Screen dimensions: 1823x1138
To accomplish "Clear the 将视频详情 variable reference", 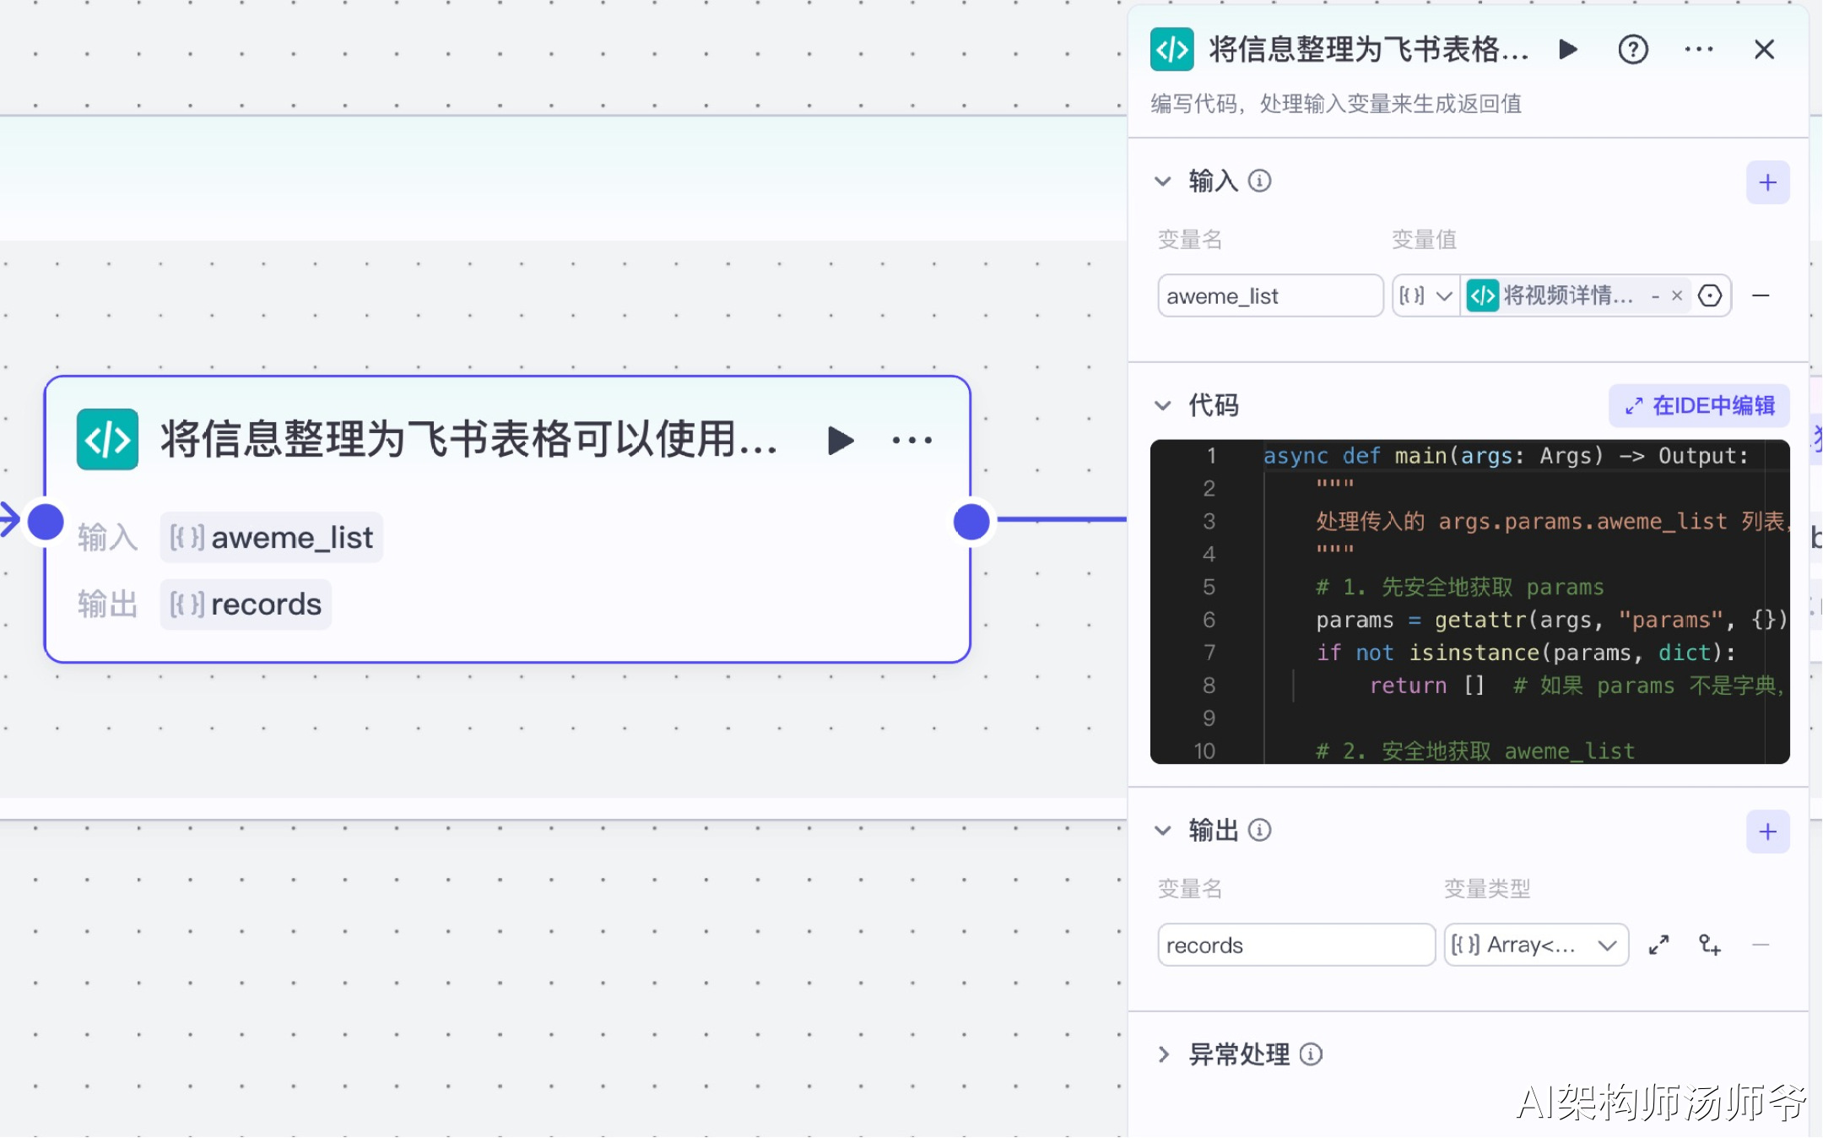I will tap(1677, 296).
